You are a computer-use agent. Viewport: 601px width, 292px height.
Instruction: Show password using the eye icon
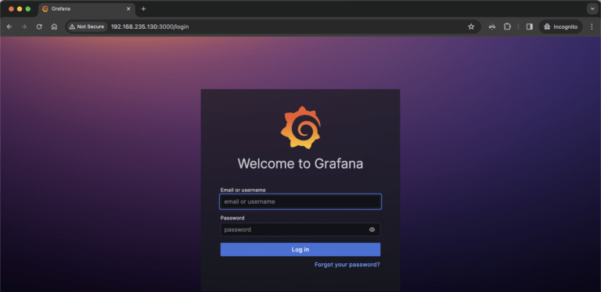pos(372,230)
